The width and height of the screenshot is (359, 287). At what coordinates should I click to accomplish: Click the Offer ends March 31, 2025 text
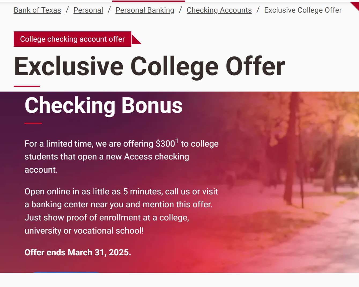point(78,252)
